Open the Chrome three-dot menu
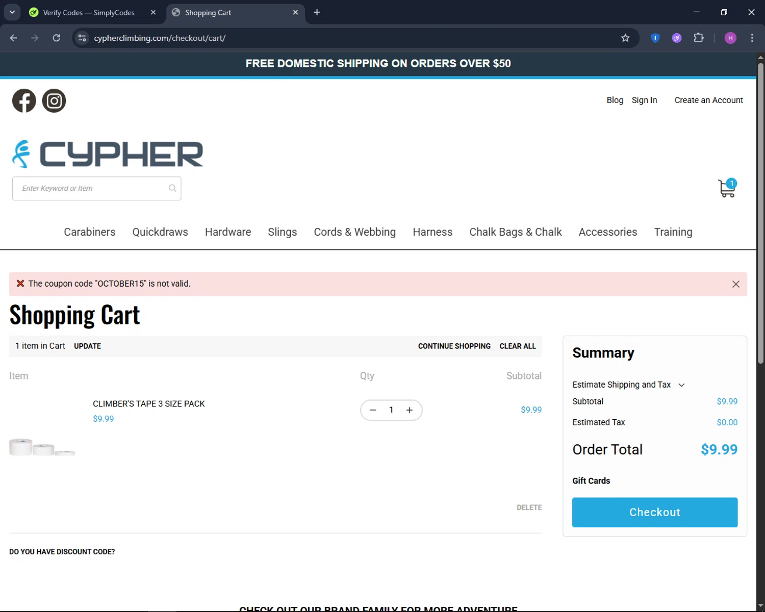Image resolution: width=765 pixels, height=612 pixels. coord(752,38)
